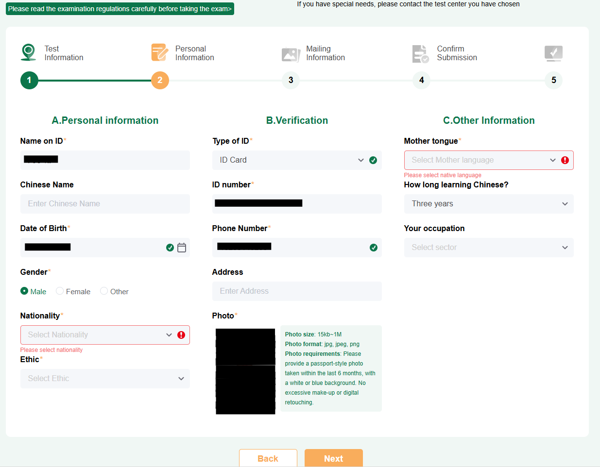Click the Enter Chinese Name field
This screenshot has width=600, height=467.
click(x=105, y=204)
